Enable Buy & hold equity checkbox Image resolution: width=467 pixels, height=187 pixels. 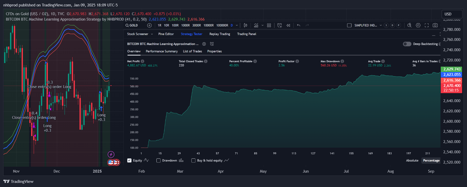193,161
